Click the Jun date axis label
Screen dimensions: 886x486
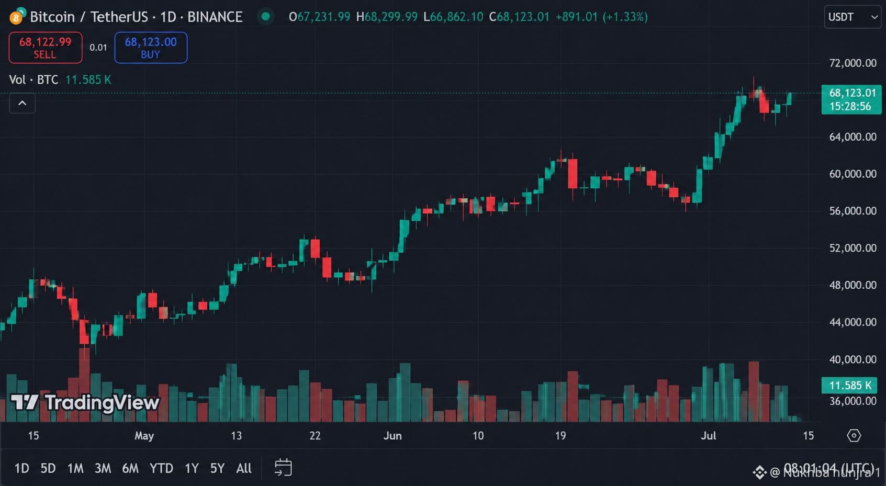tap(392, 436)
